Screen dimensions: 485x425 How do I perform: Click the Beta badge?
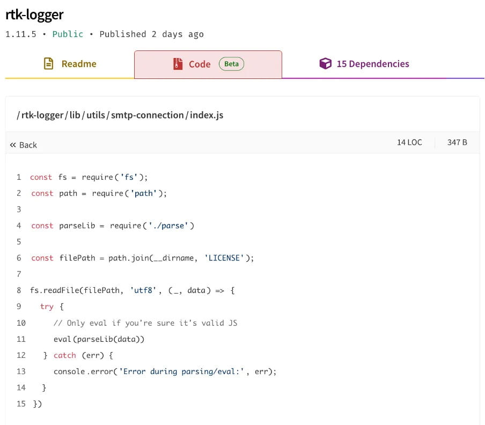point(231,64)
